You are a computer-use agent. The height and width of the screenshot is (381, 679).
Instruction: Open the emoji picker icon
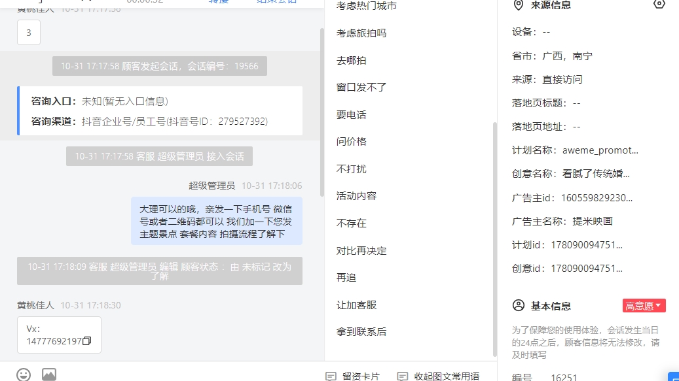(24, 374)
